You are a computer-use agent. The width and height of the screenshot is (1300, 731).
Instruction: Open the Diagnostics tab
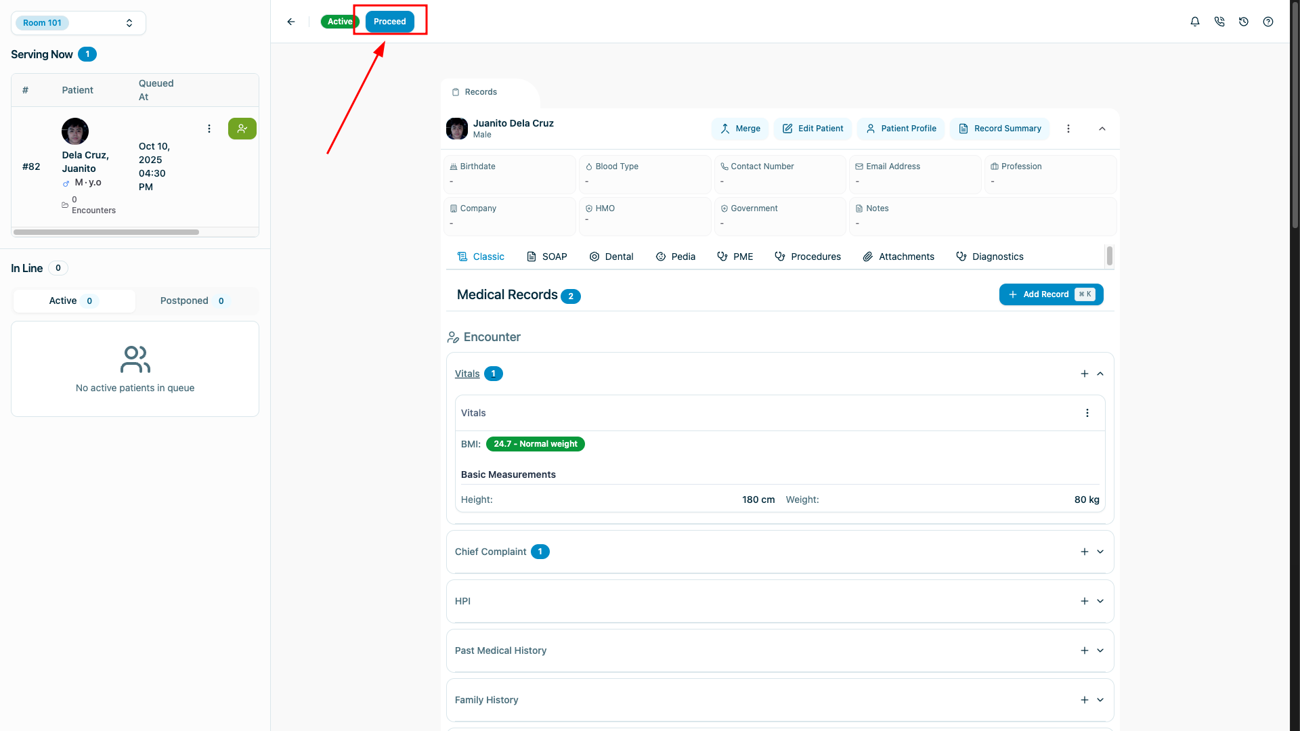(989, 257)
